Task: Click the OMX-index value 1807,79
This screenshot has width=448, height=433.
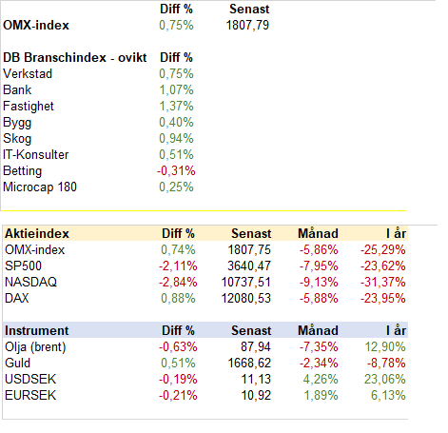Action: [247, 26]
